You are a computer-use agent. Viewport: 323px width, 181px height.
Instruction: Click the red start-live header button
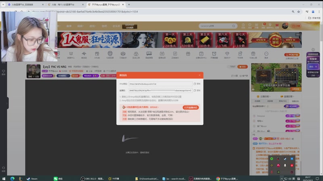tap(296, 26)
